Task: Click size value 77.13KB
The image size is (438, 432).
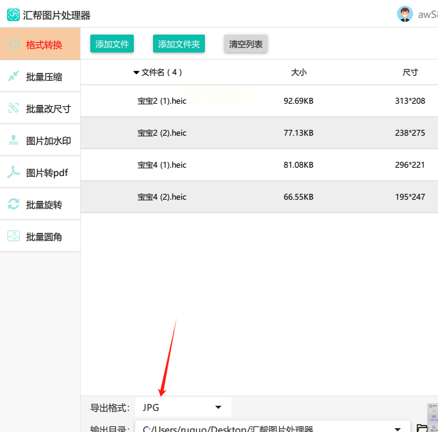Action: [x=298, y=133]
